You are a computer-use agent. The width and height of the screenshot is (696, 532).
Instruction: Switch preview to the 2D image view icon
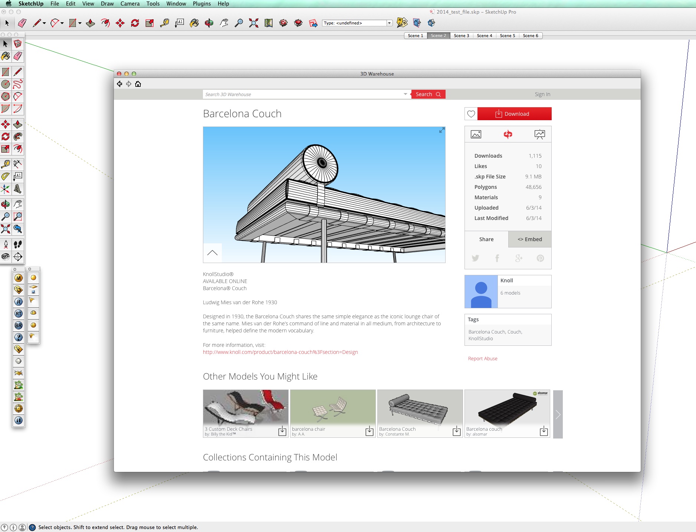476,134
